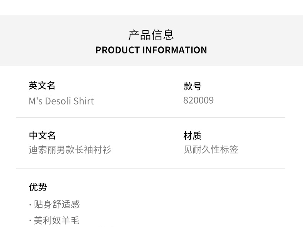This screenshot has width=303, height=240.
Task: Select the 中文名 label
Action: 42,136
